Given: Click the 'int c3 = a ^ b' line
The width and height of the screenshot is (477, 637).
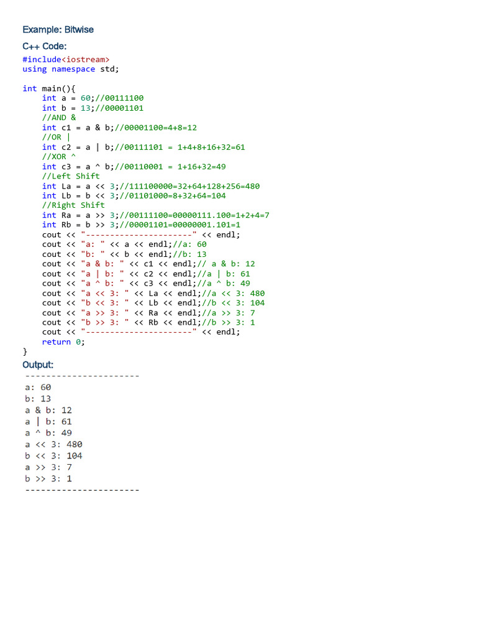Looking at the screenshot, I should (x=134, y=167).
